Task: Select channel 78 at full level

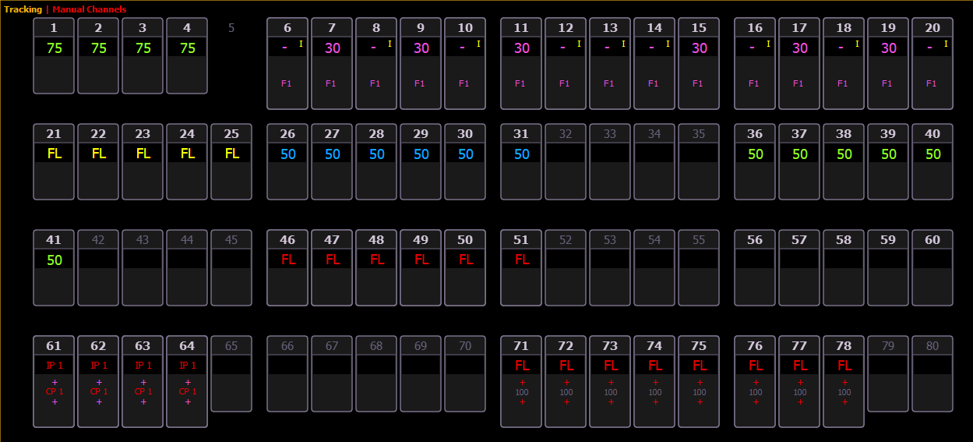Action: pyautogui.click(x=844, y=381)
